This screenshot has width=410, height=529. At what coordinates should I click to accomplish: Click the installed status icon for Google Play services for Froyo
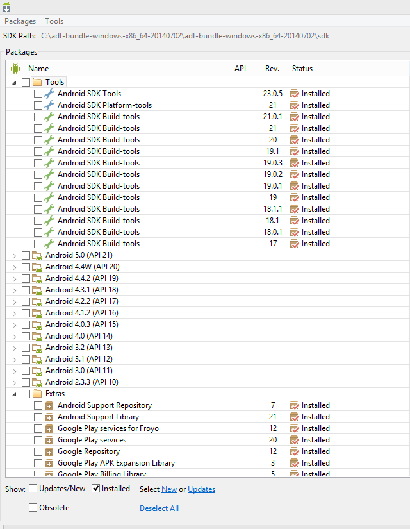point(294,428)
